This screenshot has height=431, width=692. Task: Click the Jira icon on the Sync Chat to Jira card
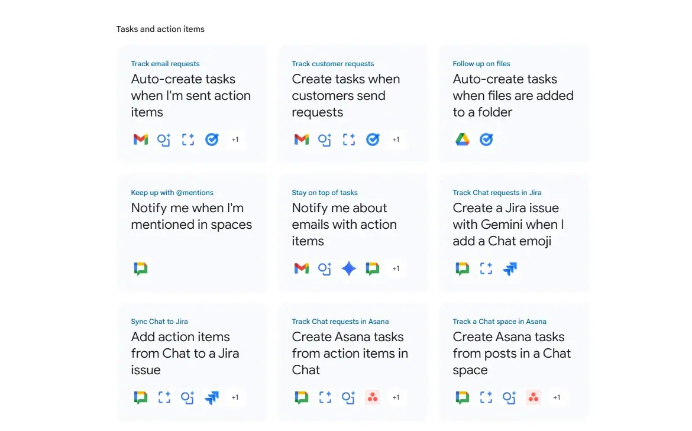click(x=212, y=397)
